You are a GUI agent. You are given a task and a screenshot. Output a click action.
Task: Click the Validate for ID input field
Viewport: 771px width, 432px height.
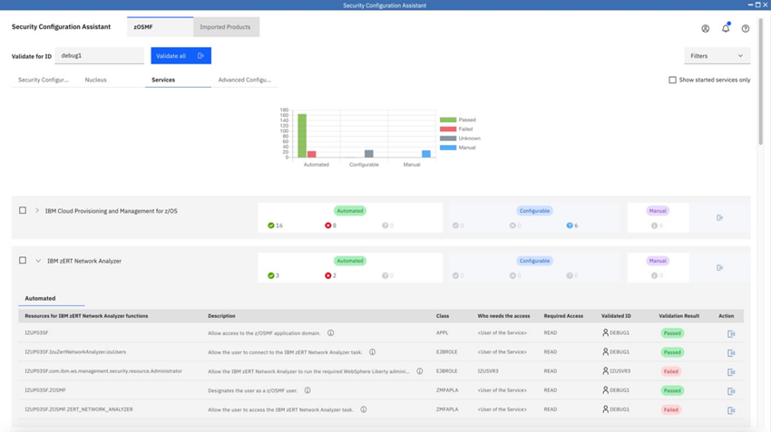pyautogui.click(x=100, y=55)
